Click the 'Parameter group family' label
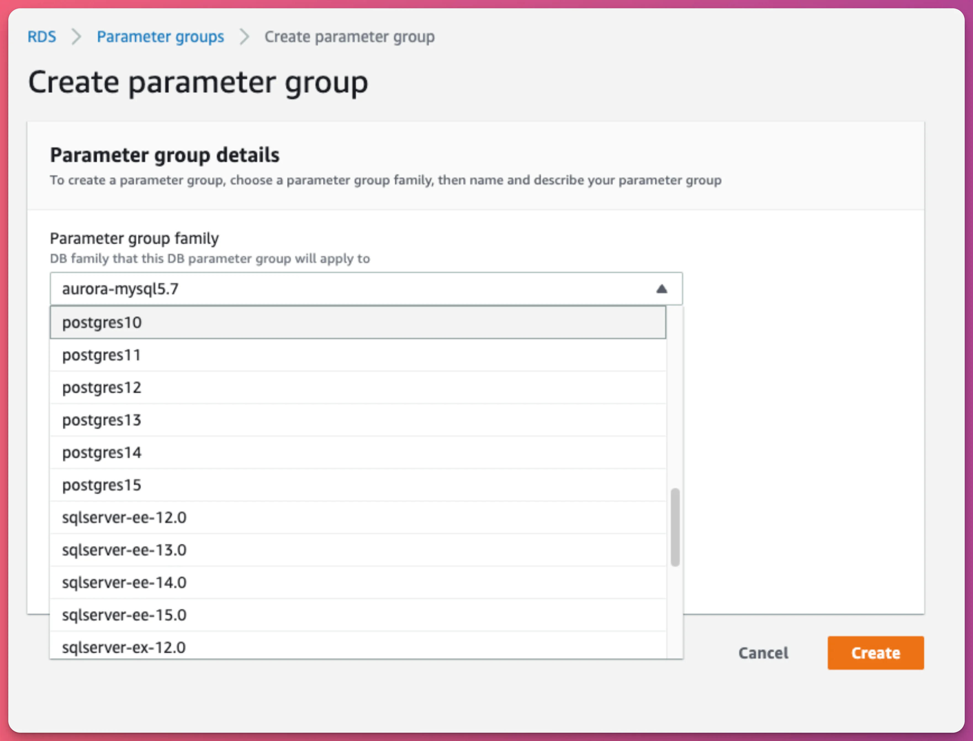Viewport: 973px width, 741px height. coord(134,238)
